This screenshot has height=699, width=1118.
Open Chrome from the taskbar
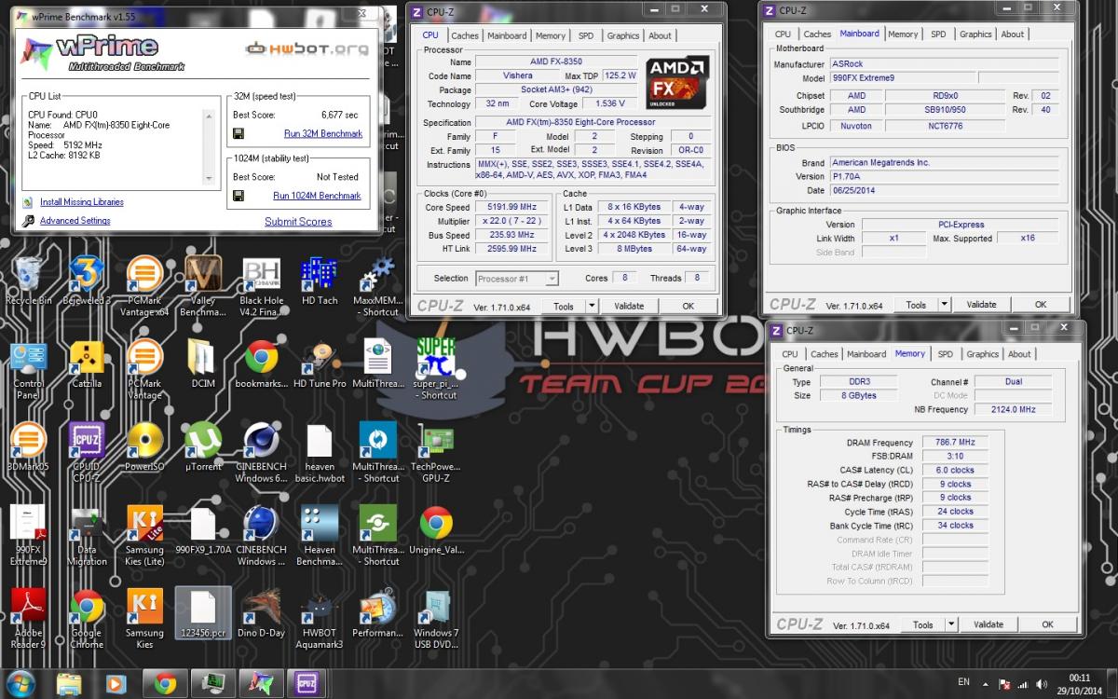166,683
